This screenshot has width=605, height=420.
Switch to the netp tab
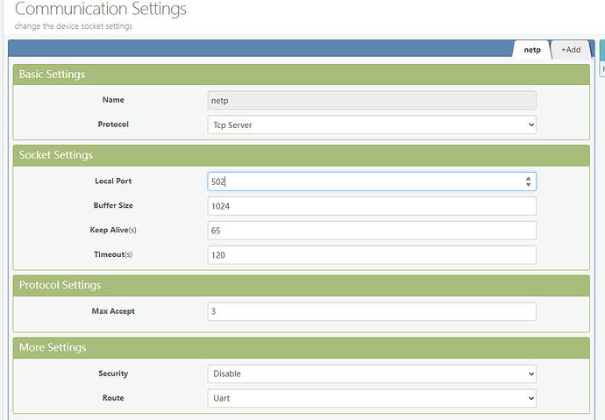pos(531,50)
